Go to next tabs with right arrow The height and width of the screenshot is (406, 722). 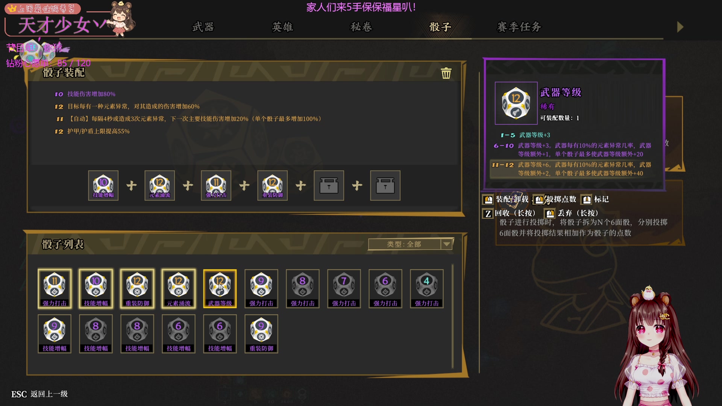click(x=680, y=27)
